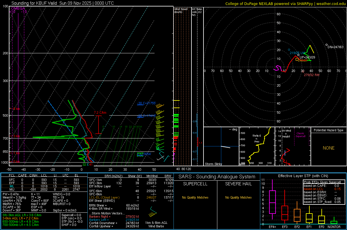
Task: Select the ML parcel row label
Action: pos(12,186)
